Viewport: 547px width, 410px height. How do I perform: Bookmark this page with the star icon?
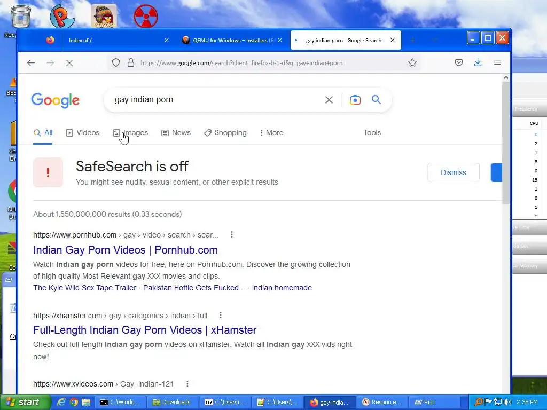tap(412, 63)
